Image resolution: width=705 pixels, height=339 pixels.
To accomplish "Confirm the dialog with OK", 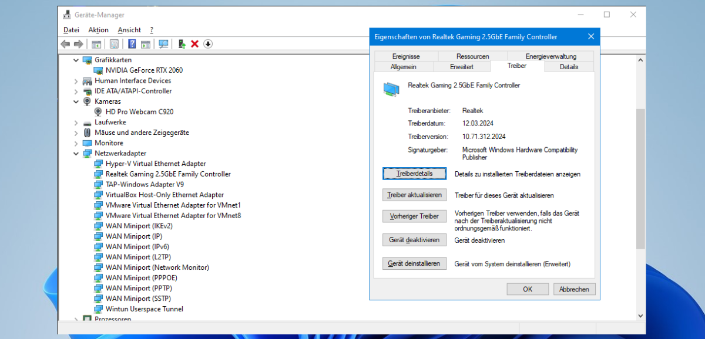I will (528, 289).
